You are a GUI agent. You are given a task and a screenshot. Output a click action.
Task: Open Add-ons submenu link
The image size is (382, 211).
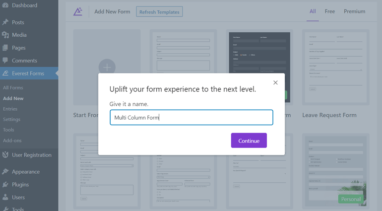coord(12,141)
